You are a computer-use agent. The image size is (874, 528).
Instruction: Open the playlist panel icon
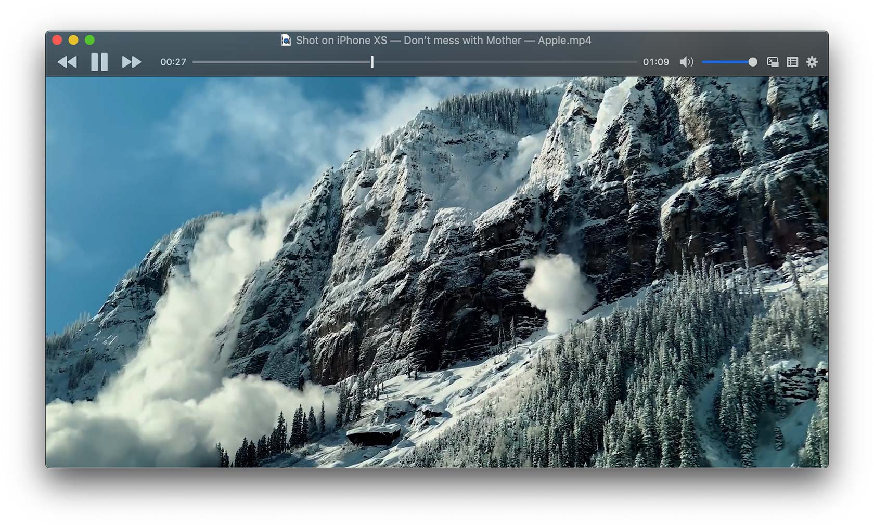792,62
